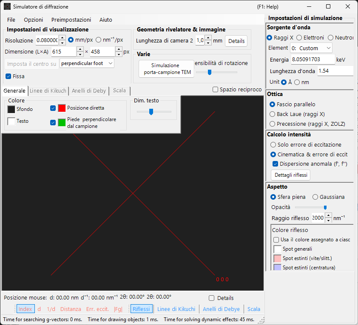The image size is (358, 325).
Task: Open the Preimpostazioni menu
Action: pyautogui.click(x=71, y=20)
